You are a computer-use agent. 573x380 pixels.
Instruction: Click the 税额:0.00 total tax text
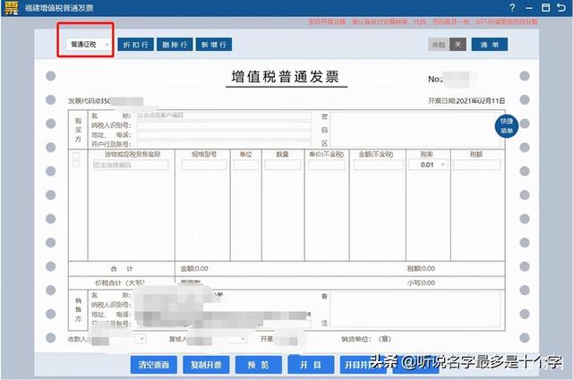[421, 268]
